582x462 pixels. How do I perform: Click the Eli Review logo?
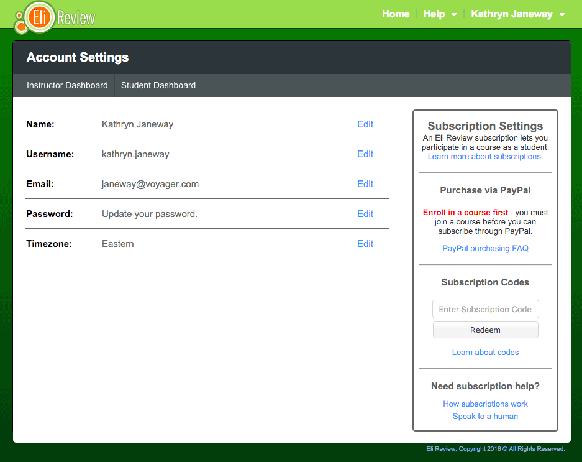55,17
